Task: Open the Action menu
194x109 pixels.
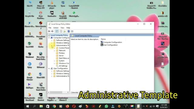Action: click(56, 28)
